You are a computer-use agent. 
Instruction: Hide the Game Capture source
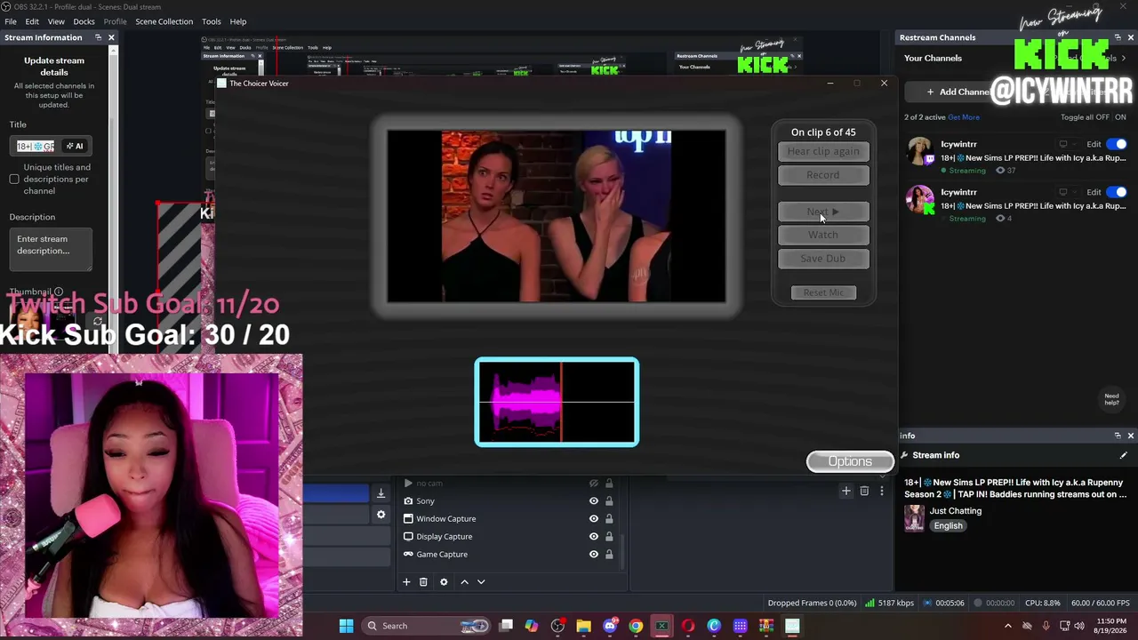tap(594, 555)
